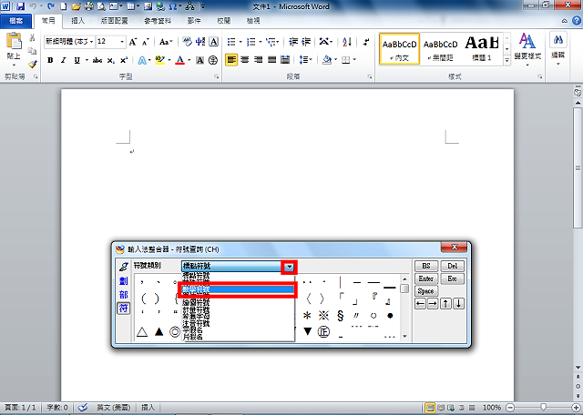Viewport: 583px width, 415px height.
Task: Click the Open folder icon in Quick Access Toolbar
Action: 77,6
